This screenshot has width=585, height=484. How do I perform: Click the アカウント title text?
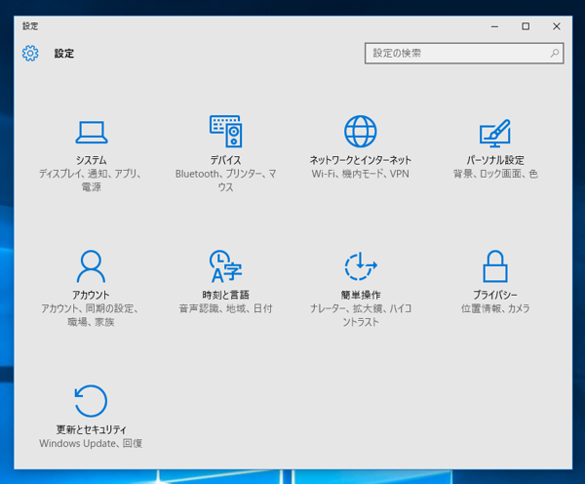(91, 295)
